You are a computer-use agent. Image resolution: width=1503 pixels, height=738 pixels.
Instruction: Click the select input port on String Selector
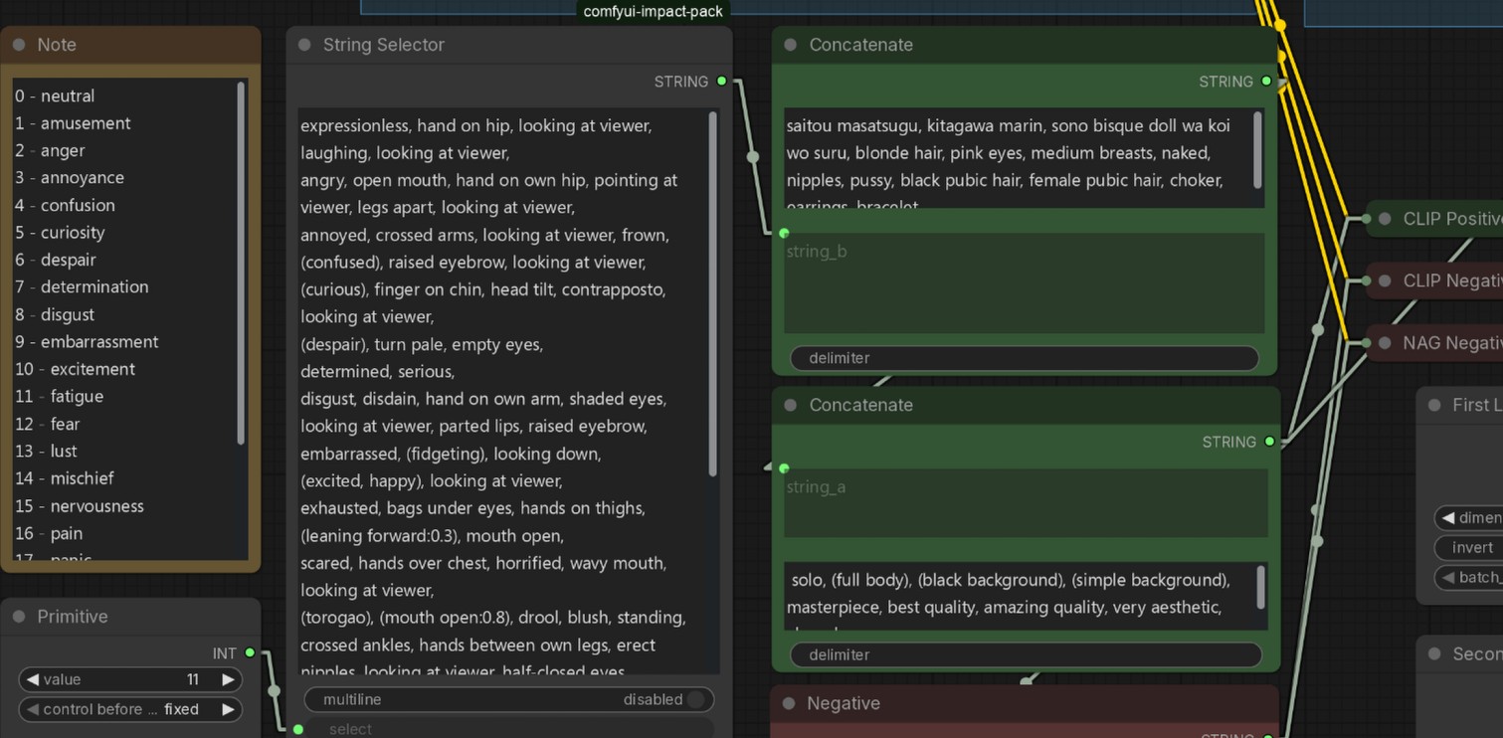[297, 729]
